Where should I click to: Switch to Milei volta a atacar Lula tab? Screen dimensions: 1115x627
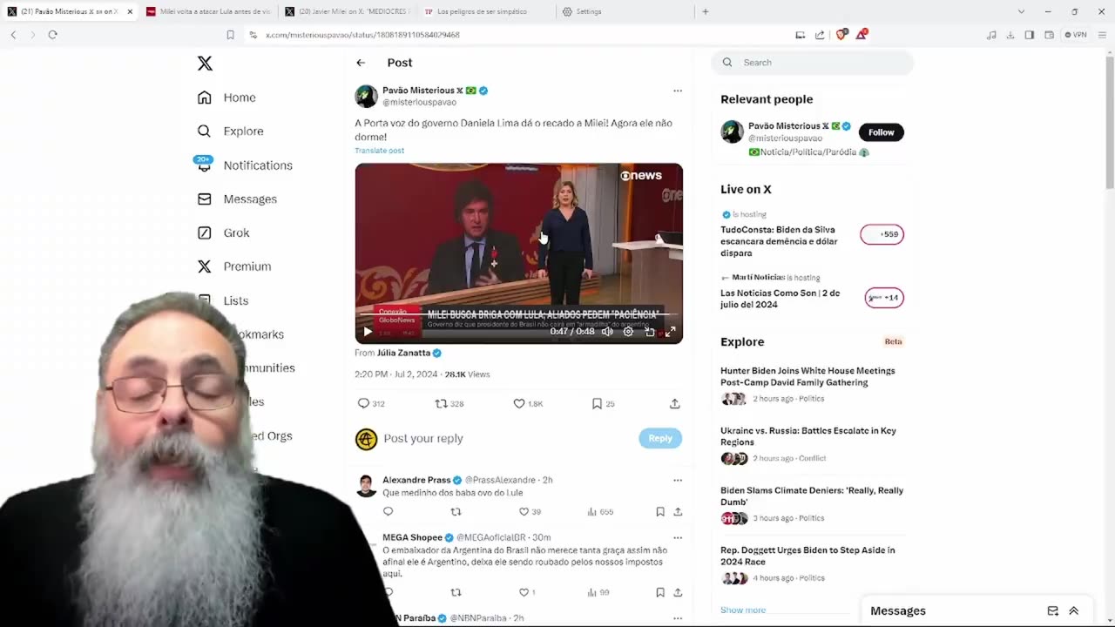[207, 11]
